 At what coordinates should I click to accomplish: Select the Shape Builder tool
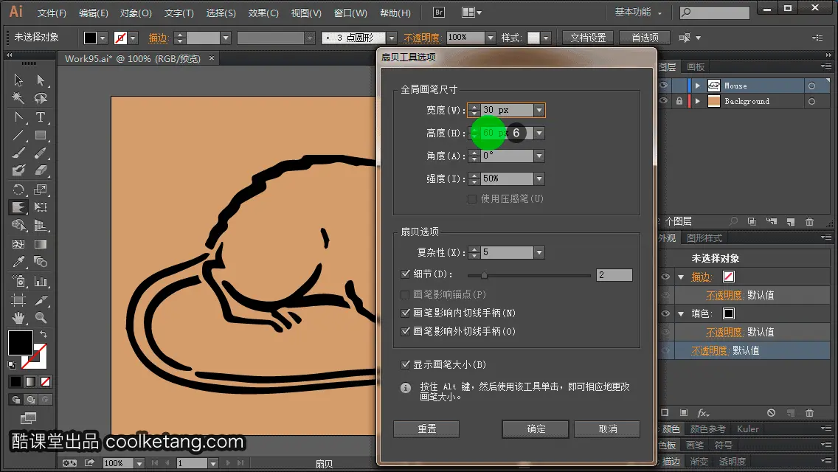point(18,226)
